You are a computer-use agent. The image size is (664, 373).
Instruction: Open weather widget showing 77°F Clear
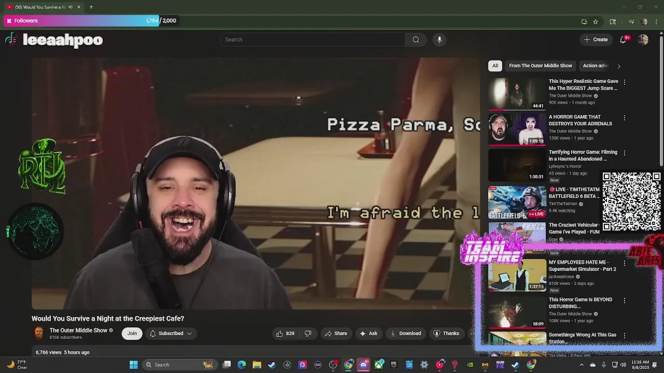[x=18, y=365]
